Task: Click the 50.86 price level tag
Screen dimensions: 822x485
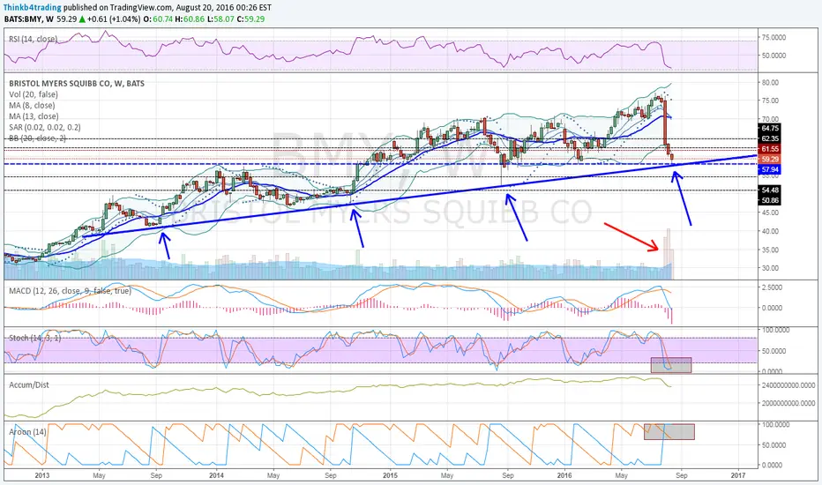Action: point(770,200)
